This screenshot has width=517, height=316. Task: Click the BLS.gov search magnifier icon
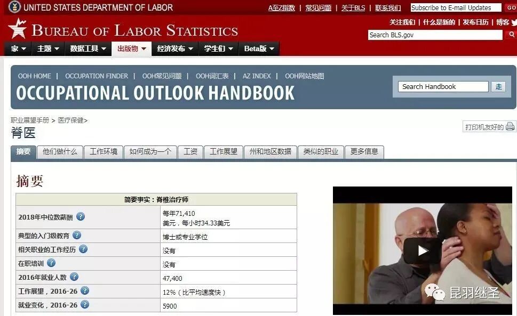tap(511, 34)
